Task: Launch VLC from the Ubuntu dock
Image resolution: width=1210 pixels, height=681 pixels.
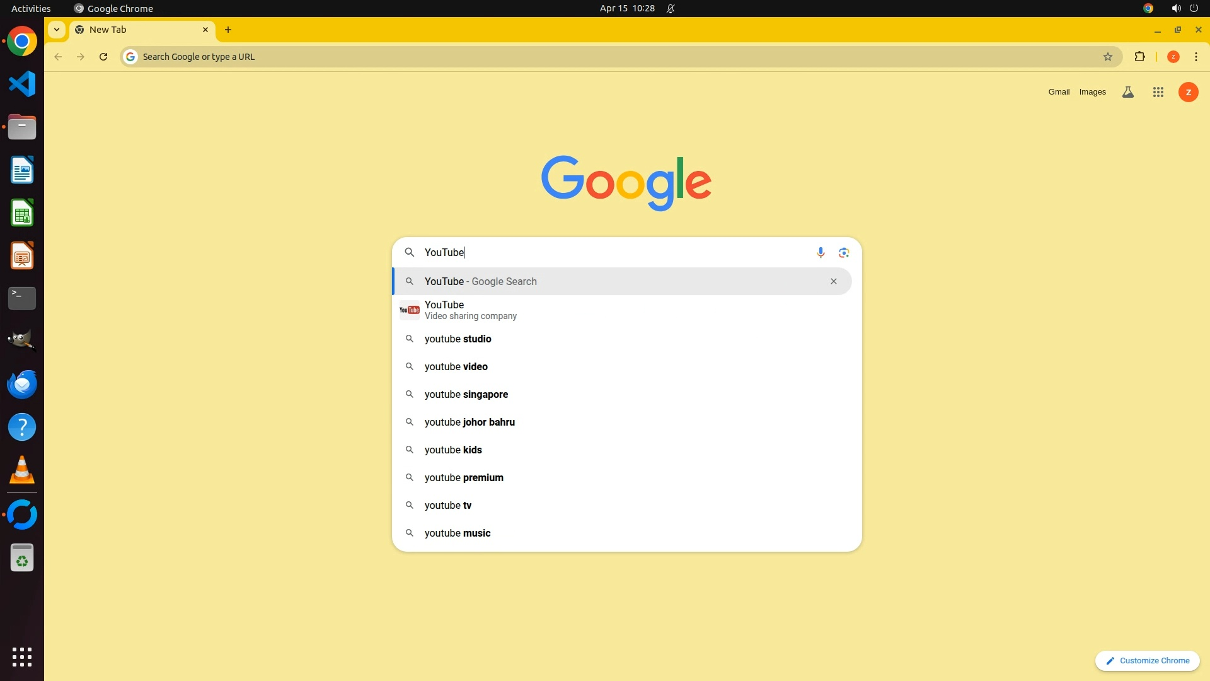Action: point(22,470)
